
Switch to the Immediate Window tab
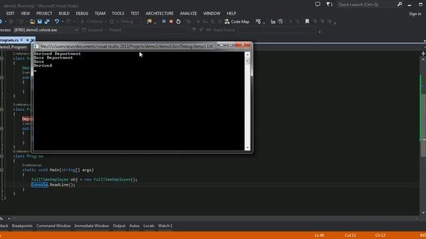tap(92, 226)
